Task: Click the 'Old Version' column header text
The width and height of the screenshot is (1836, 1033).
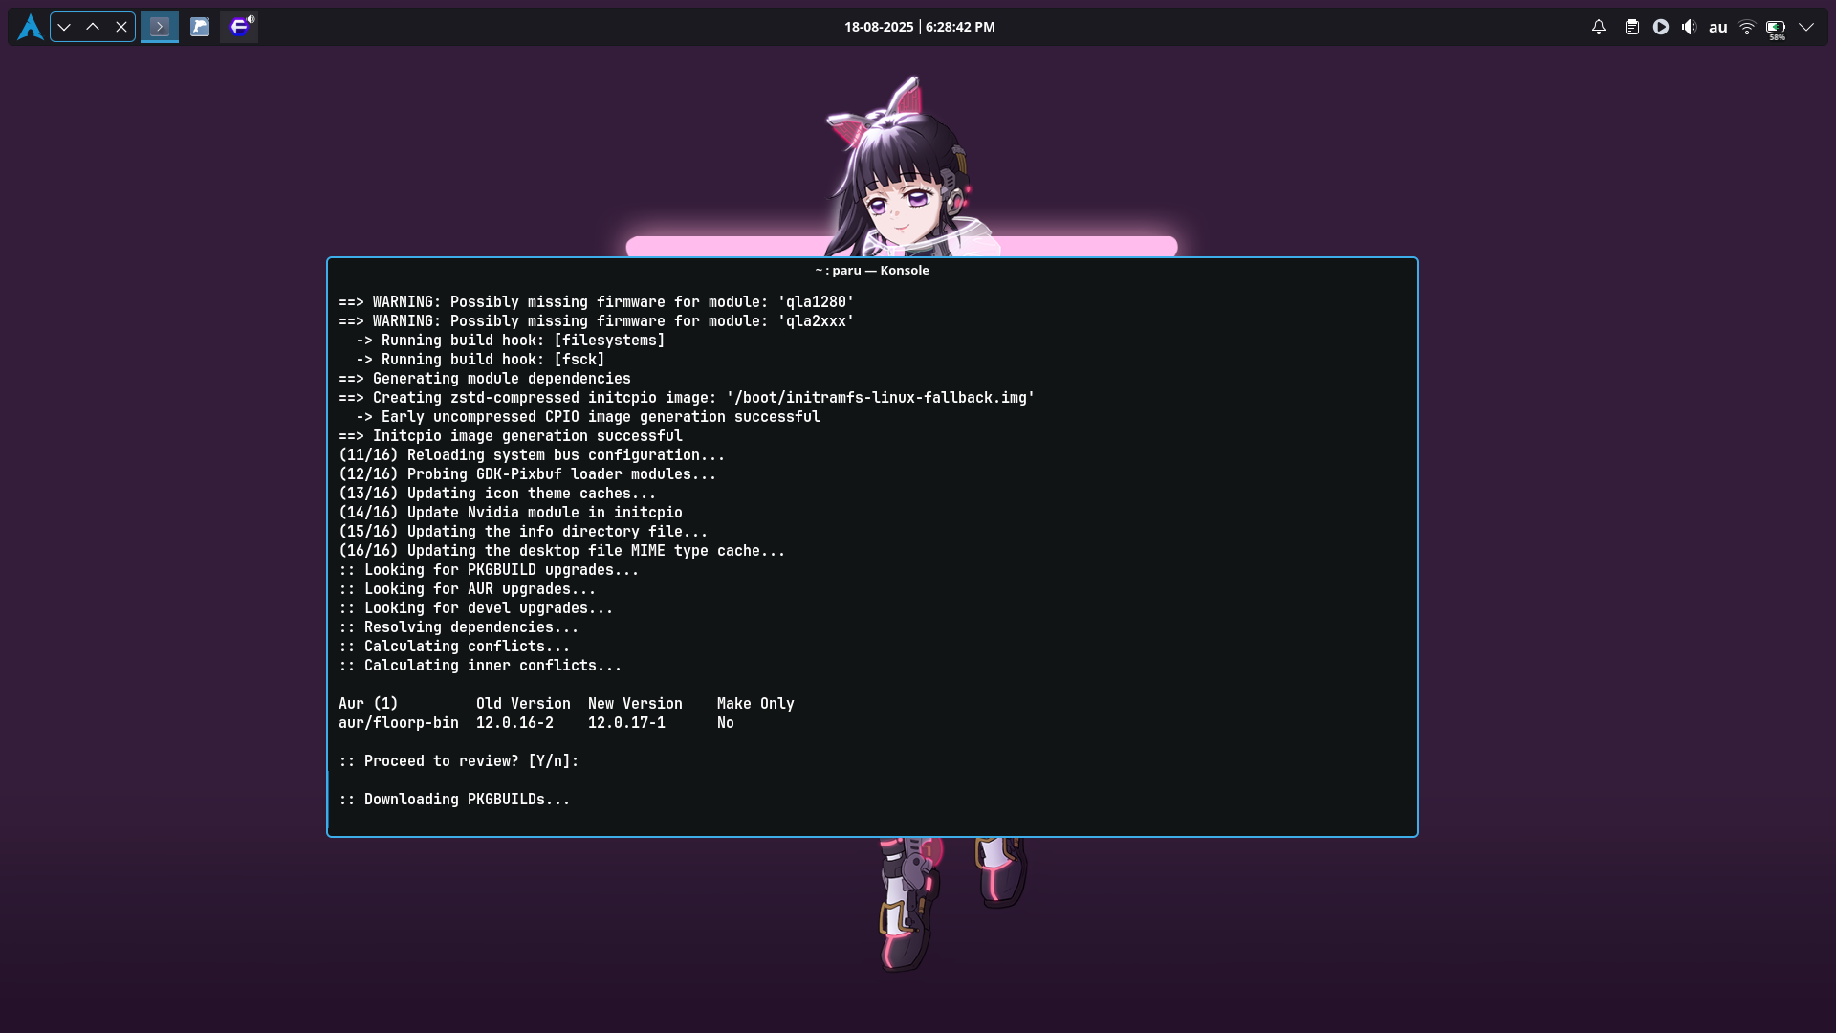Action: [523, 704]
